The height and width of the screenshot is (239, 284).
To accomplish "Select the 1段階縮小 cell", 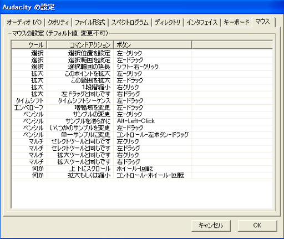I will 80,87.
